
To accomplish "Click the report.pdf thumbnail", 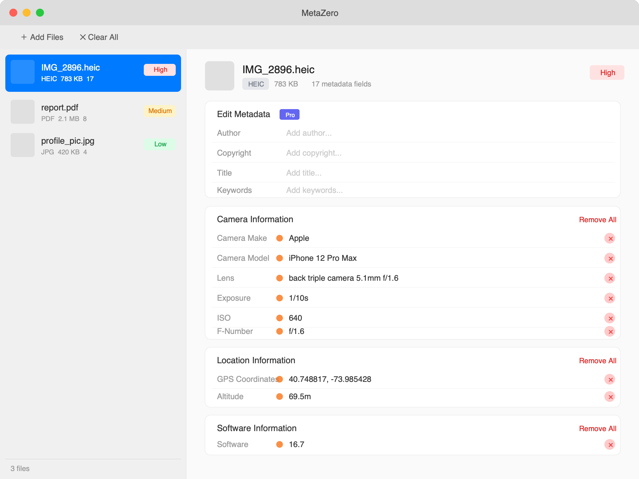I will coord(23,112).
